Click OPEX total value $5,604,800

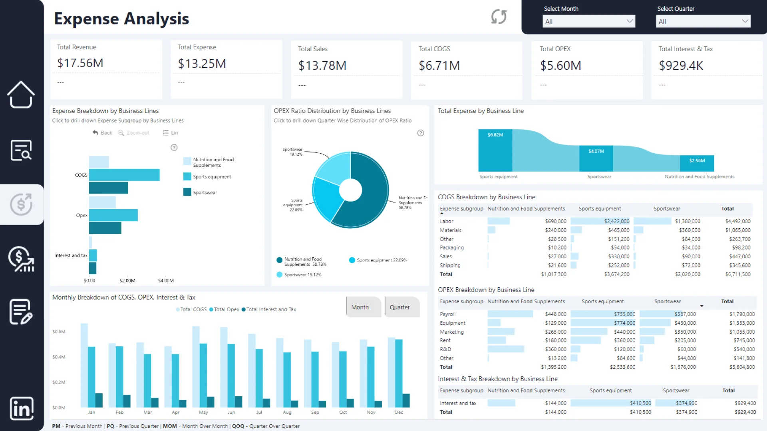[742, 367]
